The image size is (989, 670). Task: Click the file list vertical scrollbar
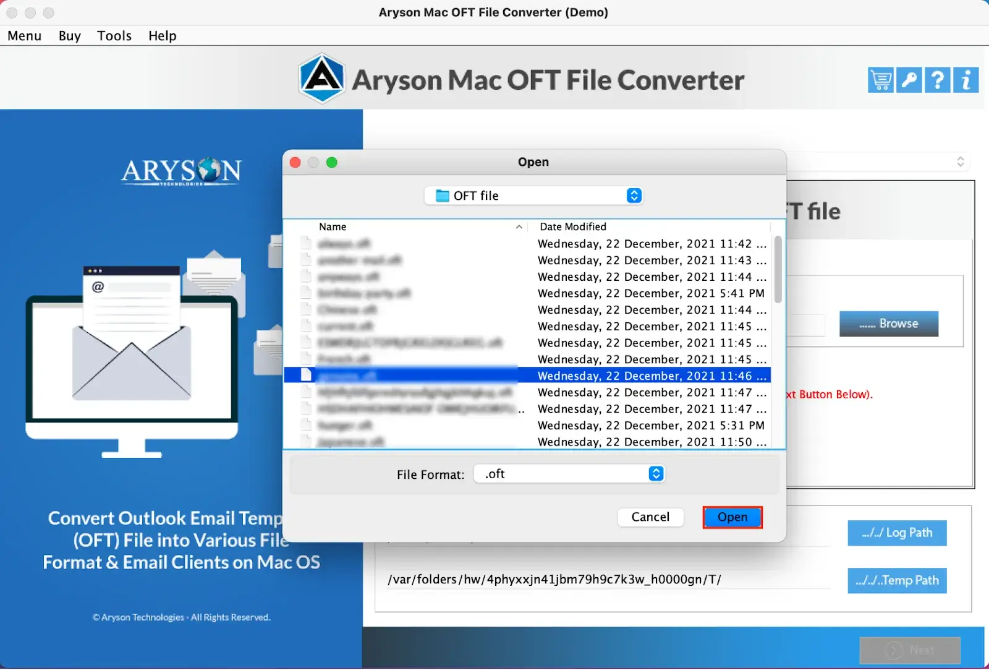[x=778, y=270]
